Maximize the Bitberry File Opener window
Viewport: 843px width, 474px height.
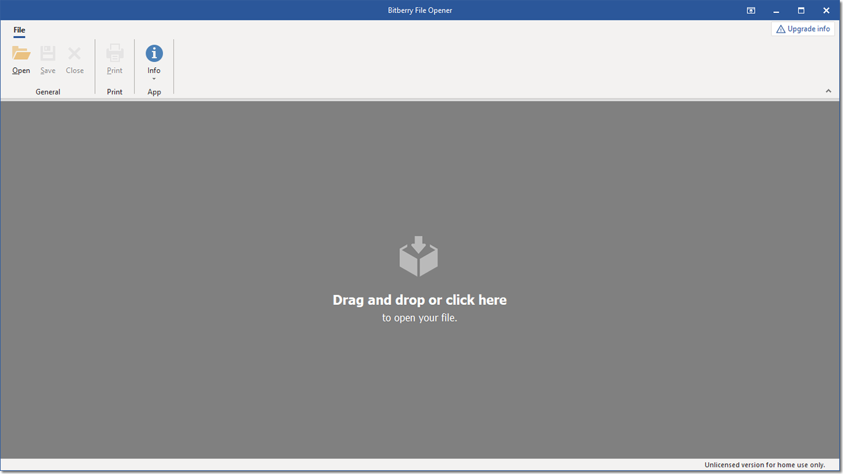pos(801,10)
